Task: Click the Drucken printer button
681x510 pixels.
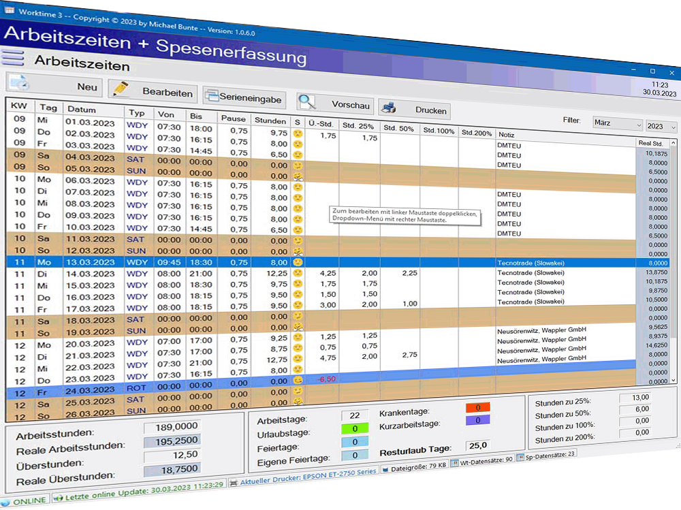Action: point(413,108)
